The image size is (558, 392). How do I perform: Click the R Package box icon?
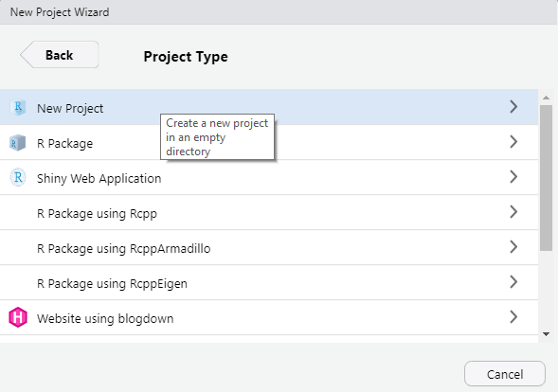click(17, 143)
